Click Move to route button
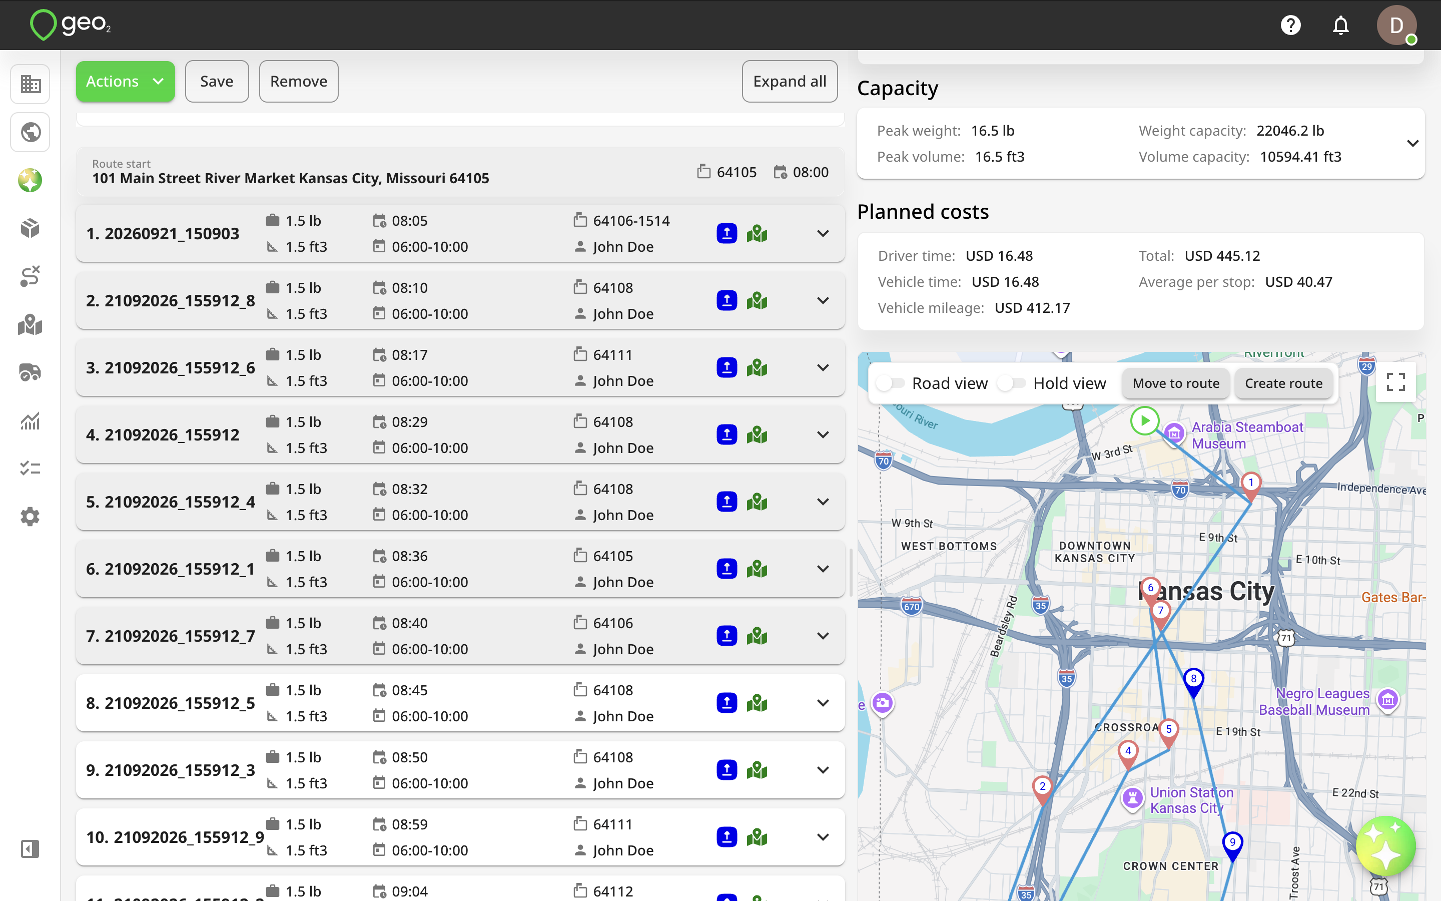This screenshot has width=1441, height=901. coord(1175,383)
